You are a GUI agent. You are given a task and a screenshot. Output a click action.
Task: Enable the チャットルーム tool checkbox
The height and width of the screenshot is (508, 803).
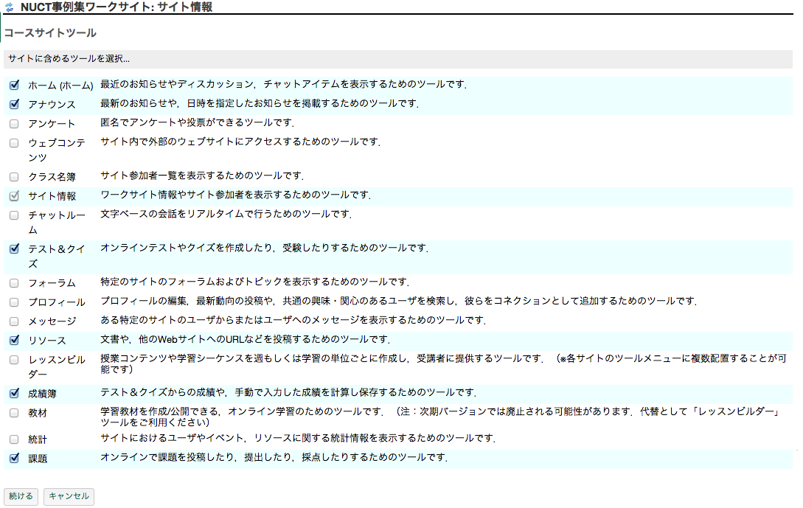coord(14,215)
